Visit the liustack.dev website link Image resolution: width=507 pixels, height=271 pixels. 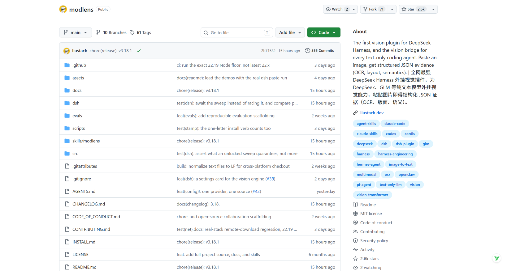(372, 113)
